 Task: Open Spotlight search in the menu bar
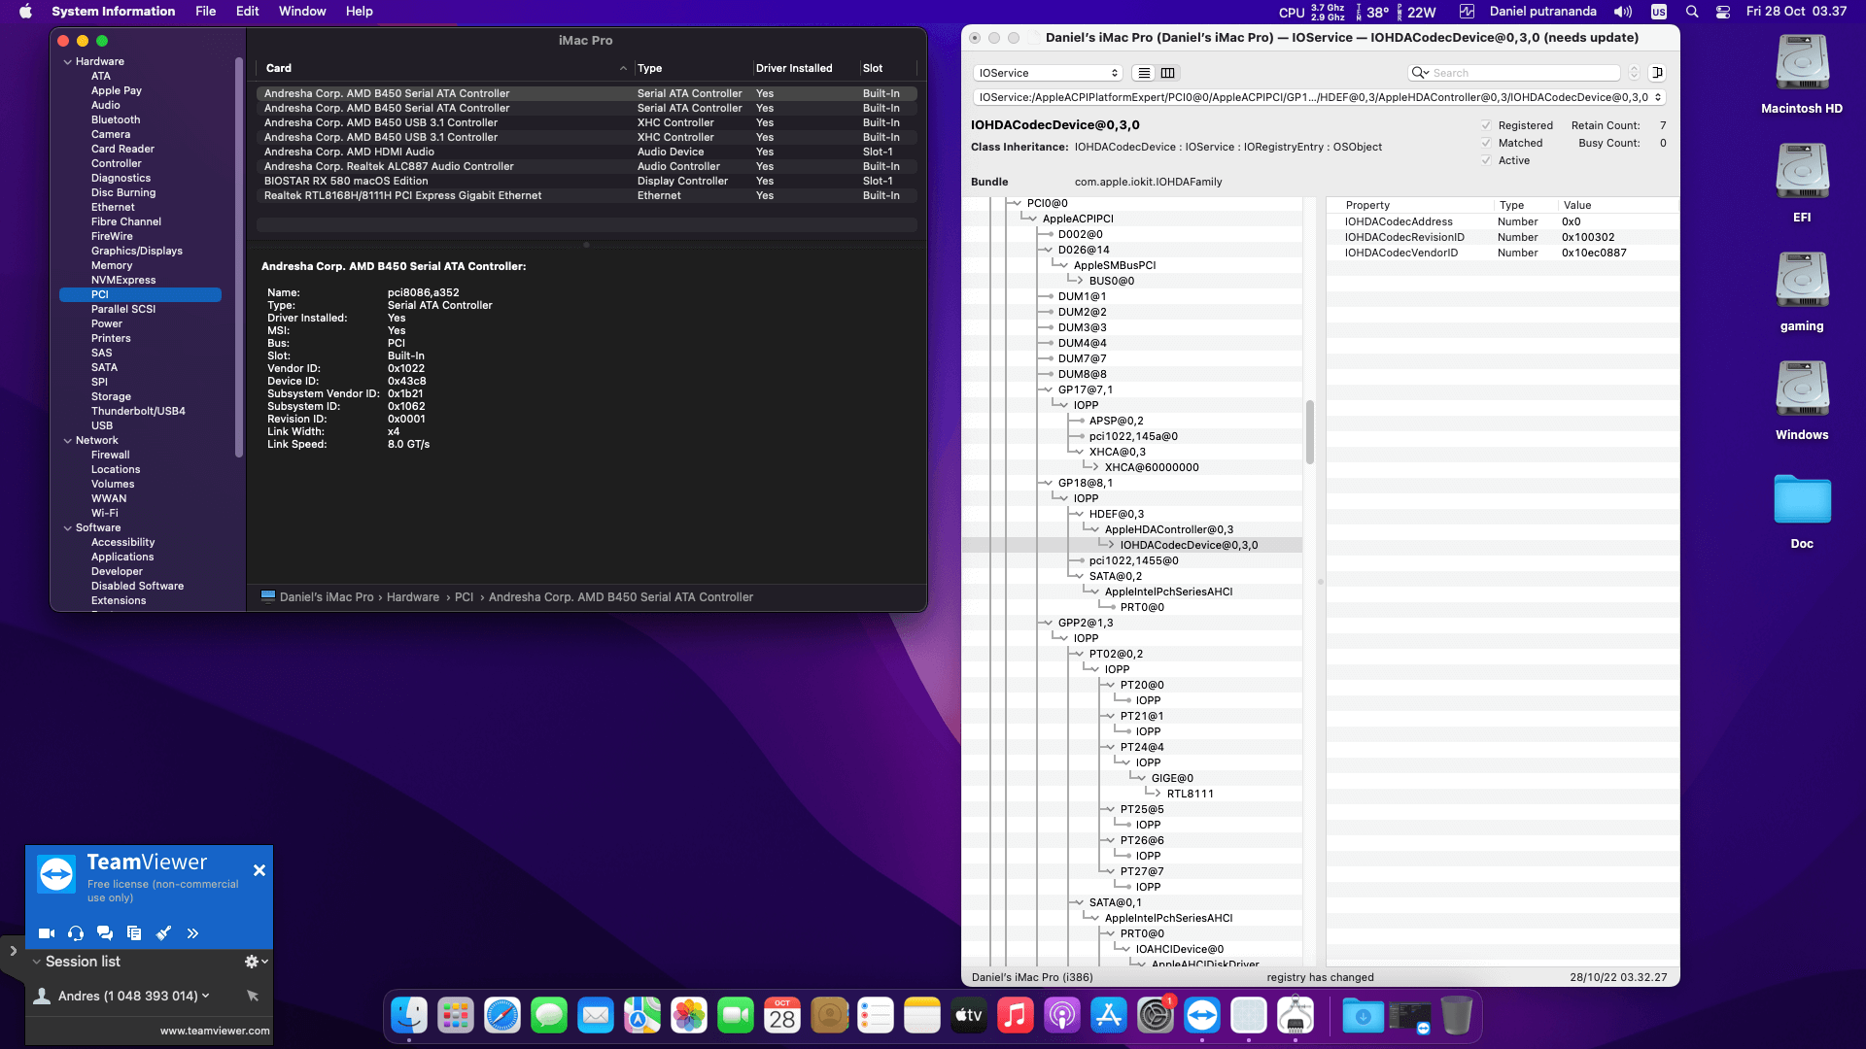coord(1692,12)
